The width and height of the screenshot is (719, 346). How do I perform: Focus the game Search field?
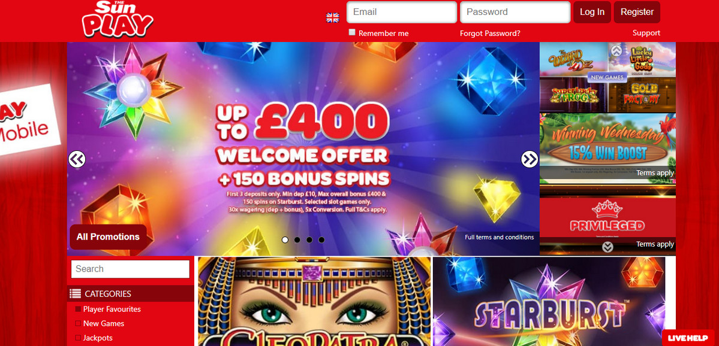pos(130,269)
